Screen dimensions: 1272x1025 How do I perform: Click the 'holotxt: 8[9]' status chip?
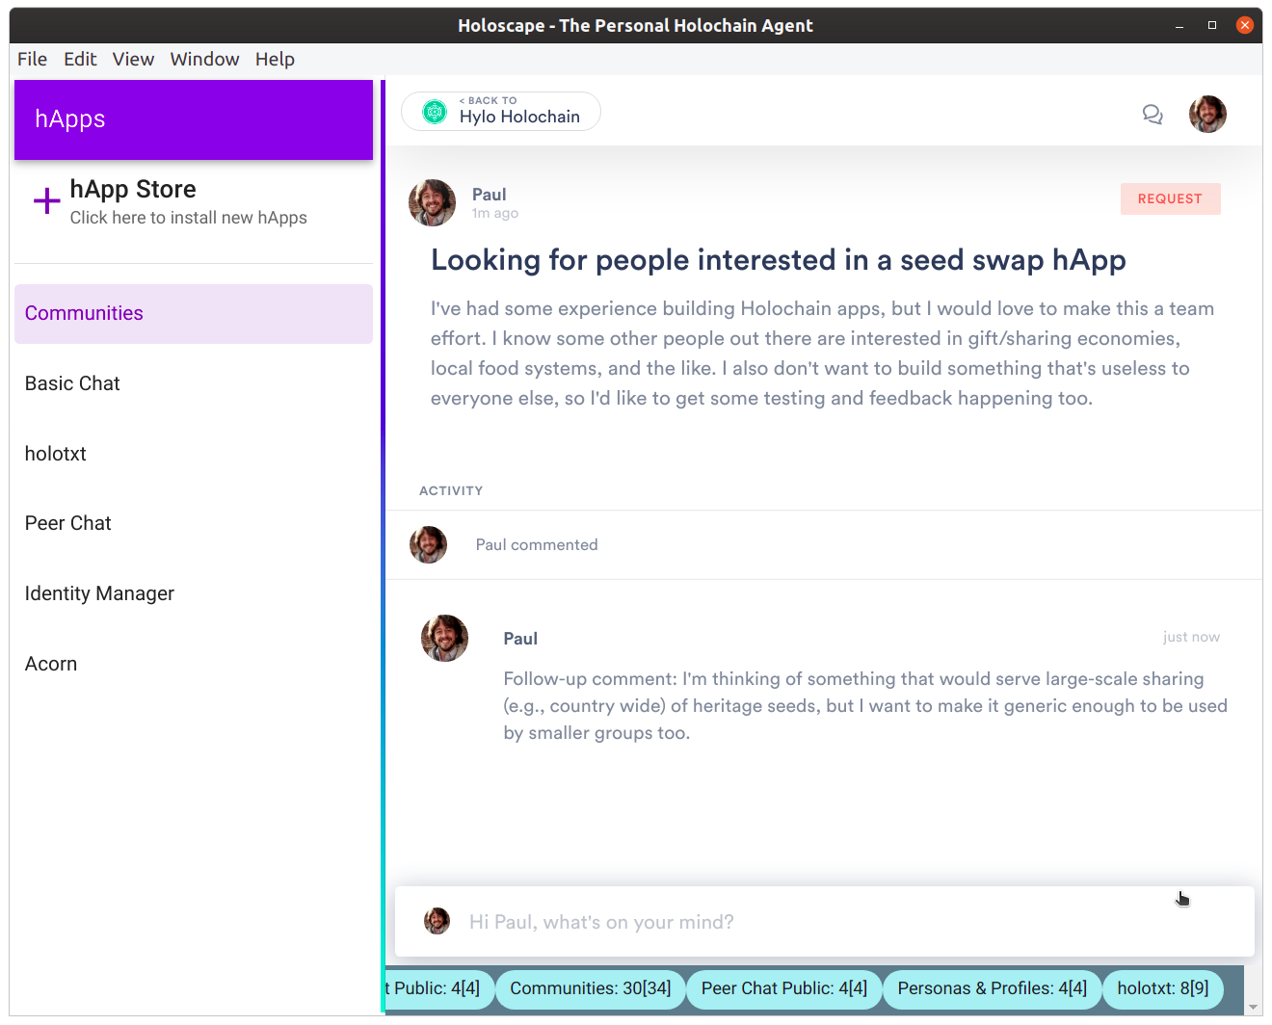click(1163, 988)
